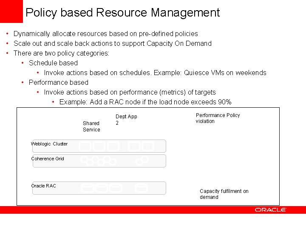Click the "Oracle RAC" label
Screen dimensions: 306x229
[43, 186]
